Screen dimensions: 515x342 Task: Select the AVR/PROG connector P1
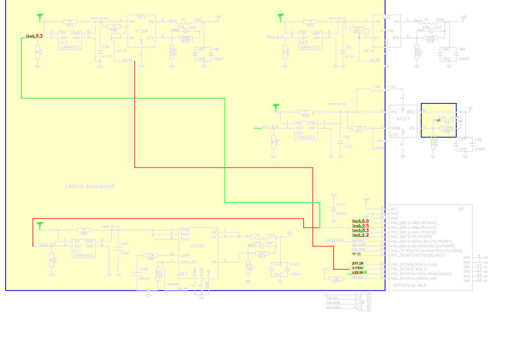point(367,301)
